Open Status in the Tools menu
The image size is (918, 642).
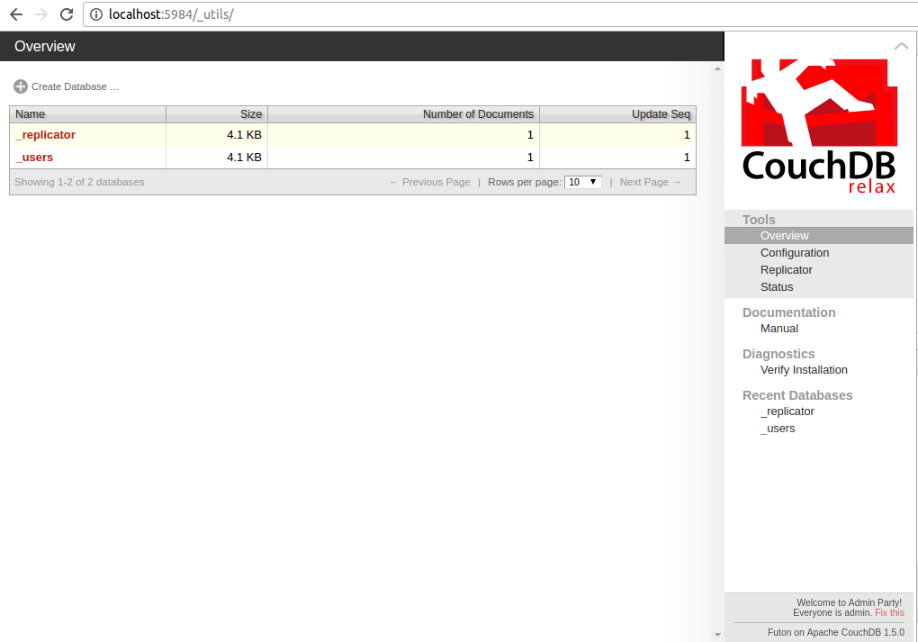pos(777,287)
